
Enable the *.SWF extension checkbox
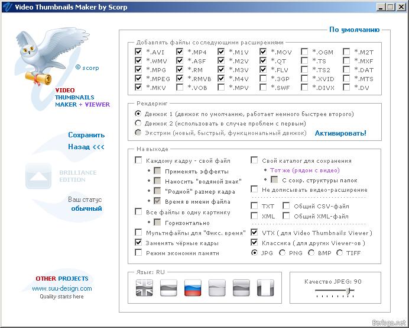(263, 87)
